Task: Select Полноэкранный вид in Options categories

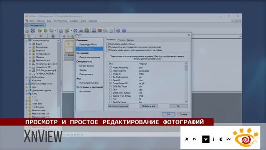Action: click(89, 83)
